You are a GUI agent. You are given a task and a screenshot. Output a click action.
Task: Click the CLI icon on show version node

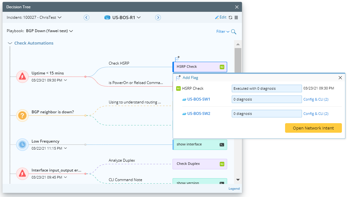click(222, 183)
